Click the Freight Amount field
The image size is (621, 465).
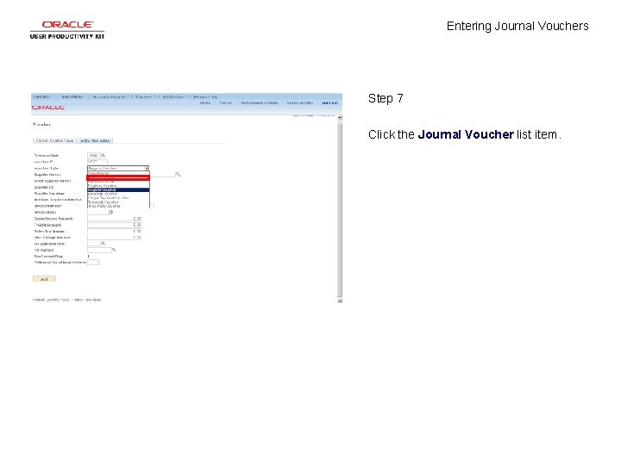(115, 225)
